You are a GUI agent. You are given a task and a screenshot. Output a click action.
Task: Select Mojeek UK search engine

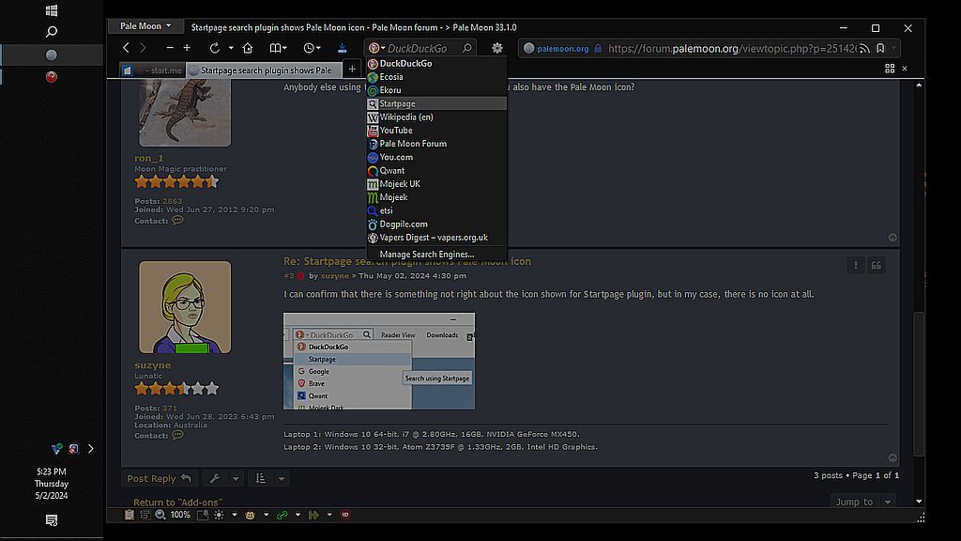(436, 184)
